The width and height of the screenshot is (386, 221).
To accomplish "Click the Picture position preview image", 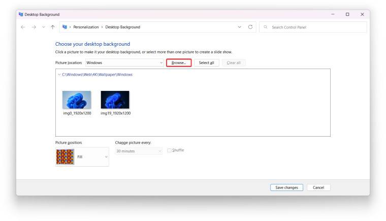I will pyautogui.click(x=65, y=156).
